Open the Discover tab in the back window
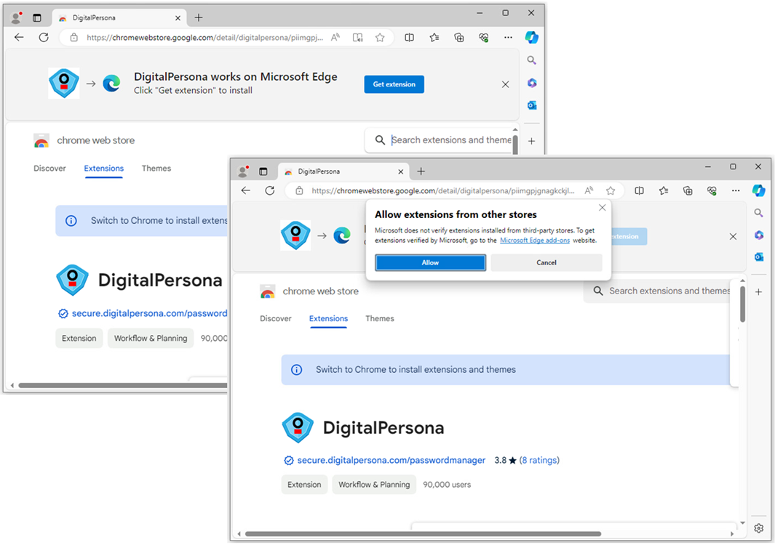 [49, 169]
